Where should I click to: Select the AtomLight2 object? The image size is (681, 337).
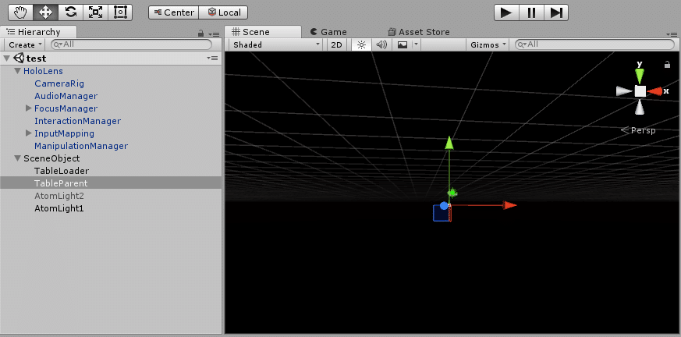click(59, 196)
